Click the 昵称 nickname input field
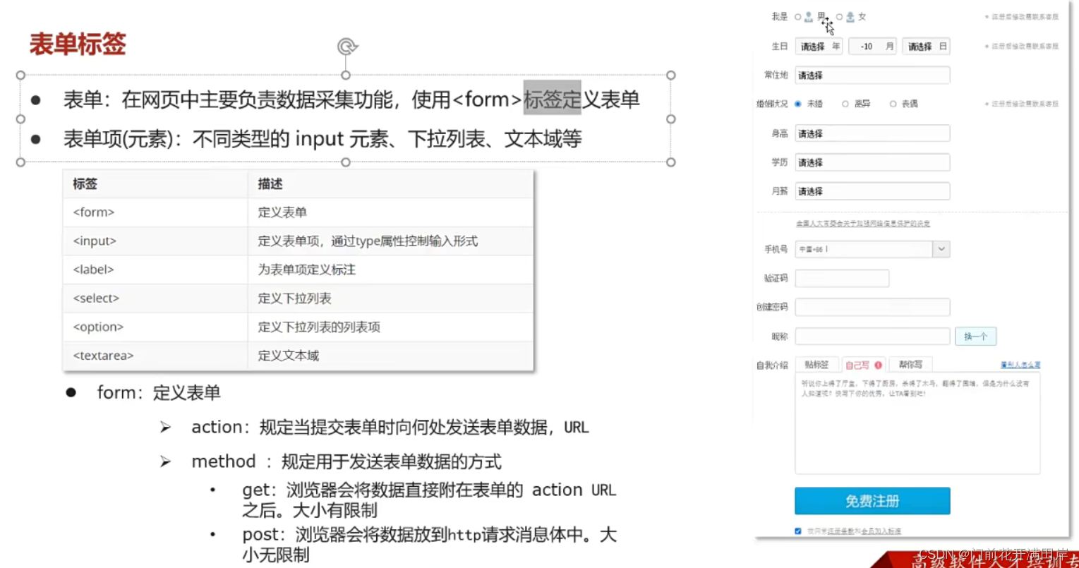Image resolution: width=1079 pixels, height=568 pixels. 872,337
